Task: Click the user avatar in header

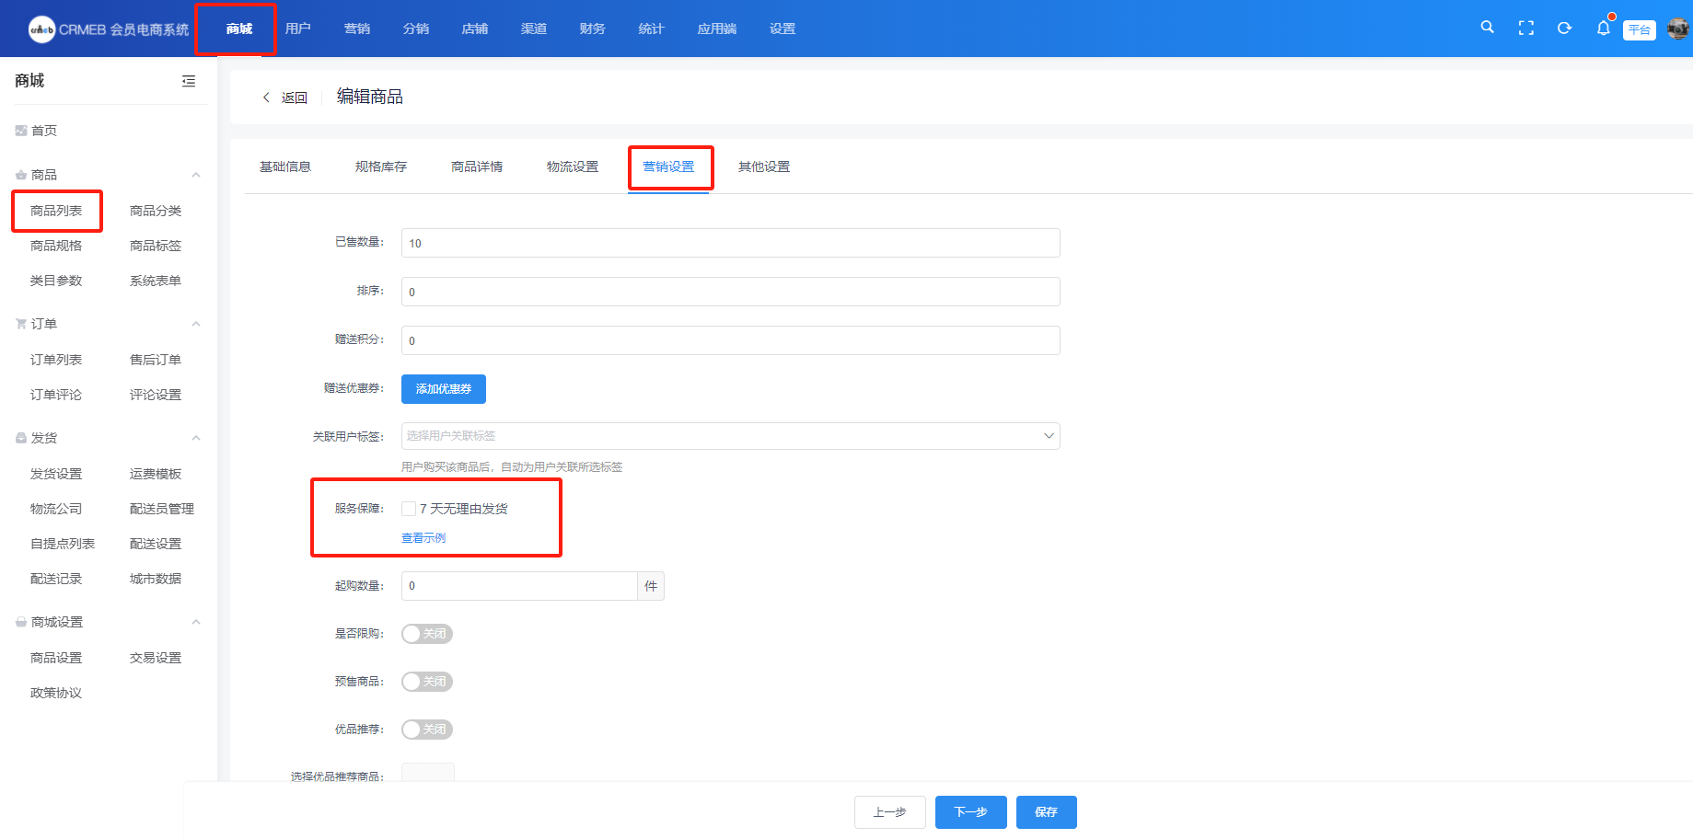Action: click(x=1677, y=29)
